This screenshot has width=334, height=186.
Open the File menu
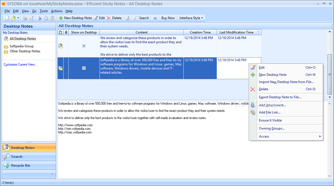[7, 11]
